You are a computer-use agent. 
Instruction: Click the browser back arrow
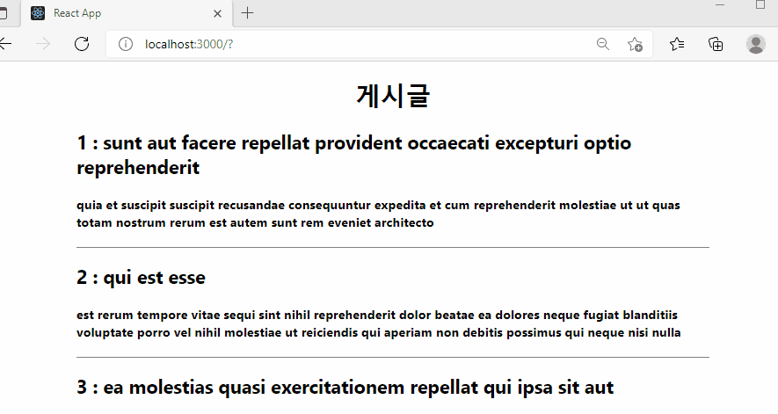[5, 44]
